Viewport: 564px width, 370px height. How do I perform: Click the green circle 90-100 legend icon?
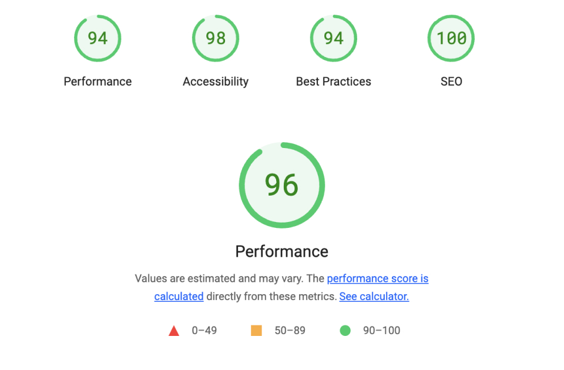click(345, 330)
